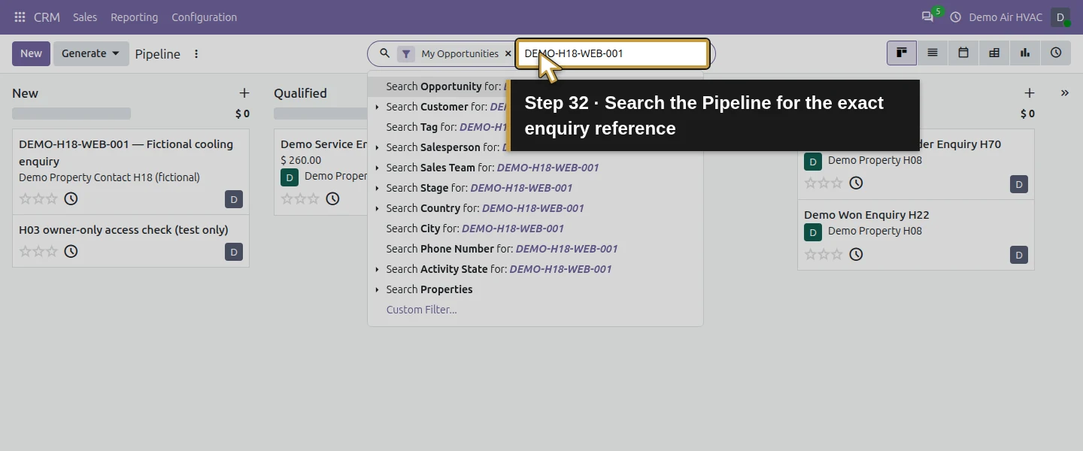Open Pipeline actions kebab menu
This screenshot has width=1083, height=451.
pyautogui.click(x=196, y=54)
